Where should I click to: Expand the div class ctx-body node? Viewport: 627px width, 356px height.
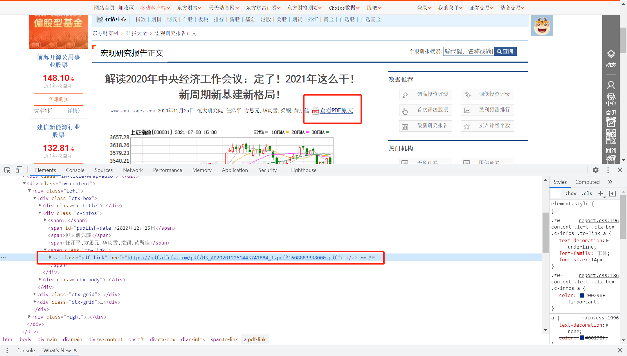tap(40, 279)
